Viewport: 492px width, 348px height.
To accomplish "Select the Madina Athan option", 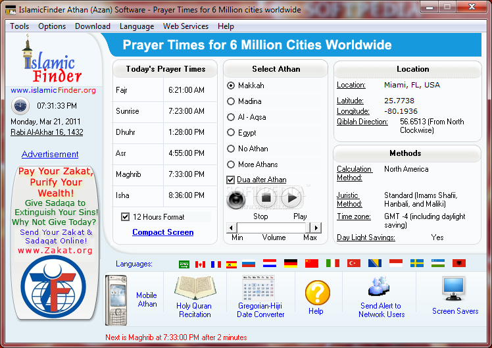I will click(231, 101).
